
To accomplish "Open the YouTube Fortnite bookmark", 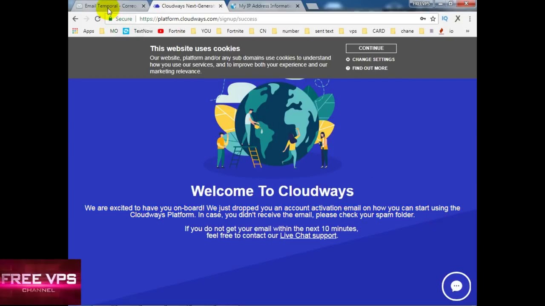I will coord(172,31).
